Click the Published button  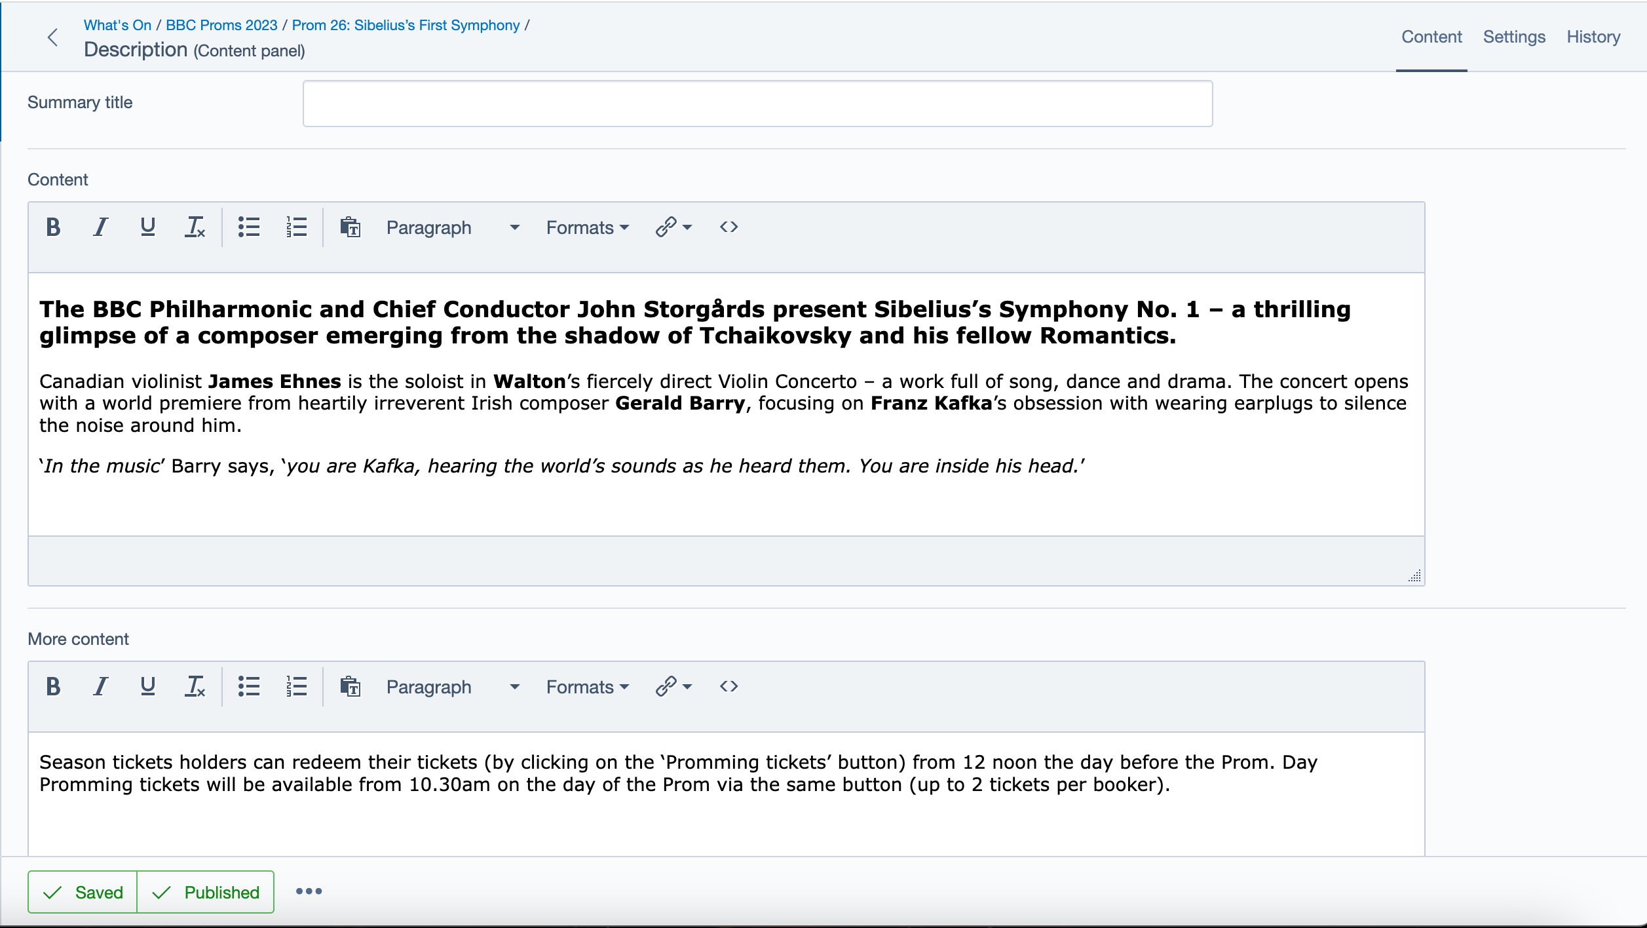point(206,892)
